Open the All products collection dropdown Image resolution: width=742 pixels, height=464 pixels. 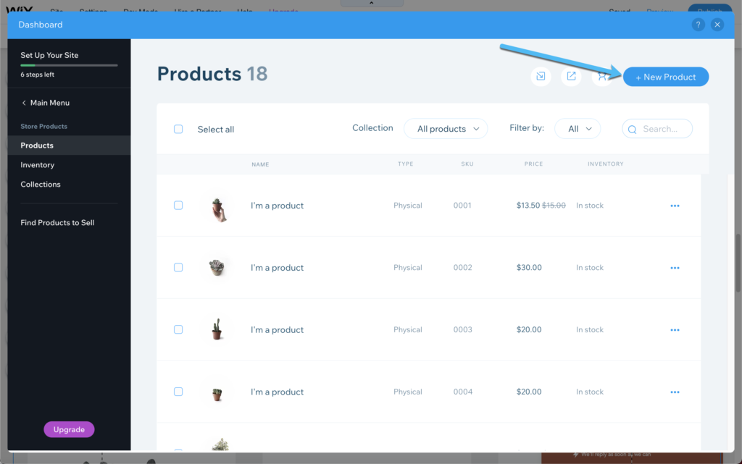(446, 129)
